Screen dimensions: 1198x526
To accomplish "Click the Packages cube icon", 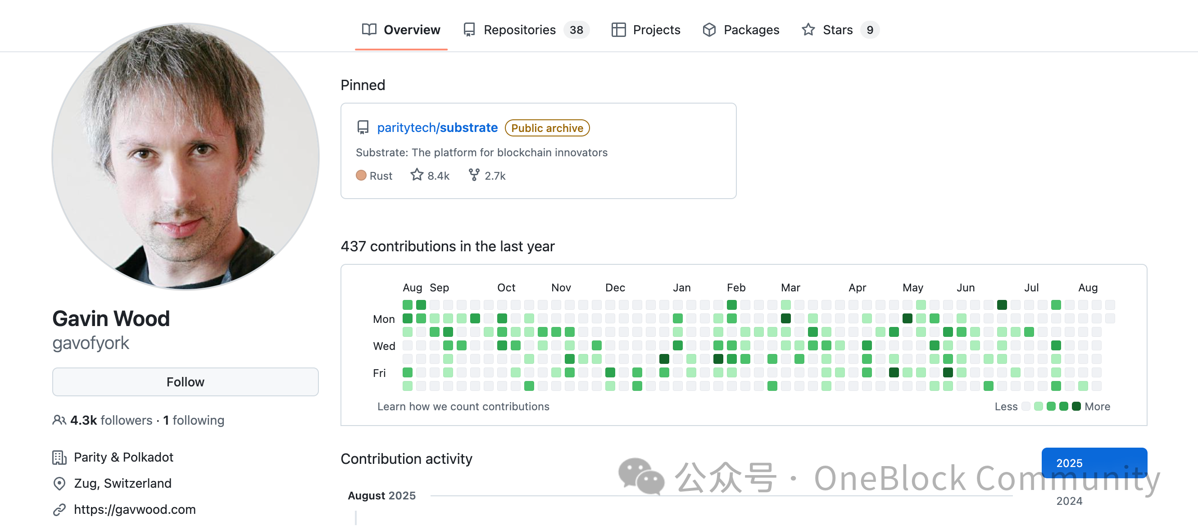I will pyautogui.click(x=709, y=30).
